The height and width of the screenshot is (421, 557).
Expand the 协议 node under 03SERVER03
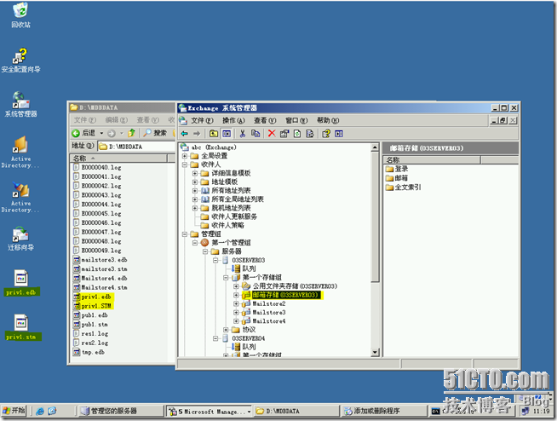(226, 330)
